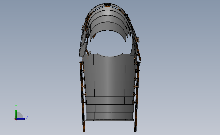Screen dimensions: 220x135
Task: Select the long brown strap along the model's left edge
Action: [82, 97]
